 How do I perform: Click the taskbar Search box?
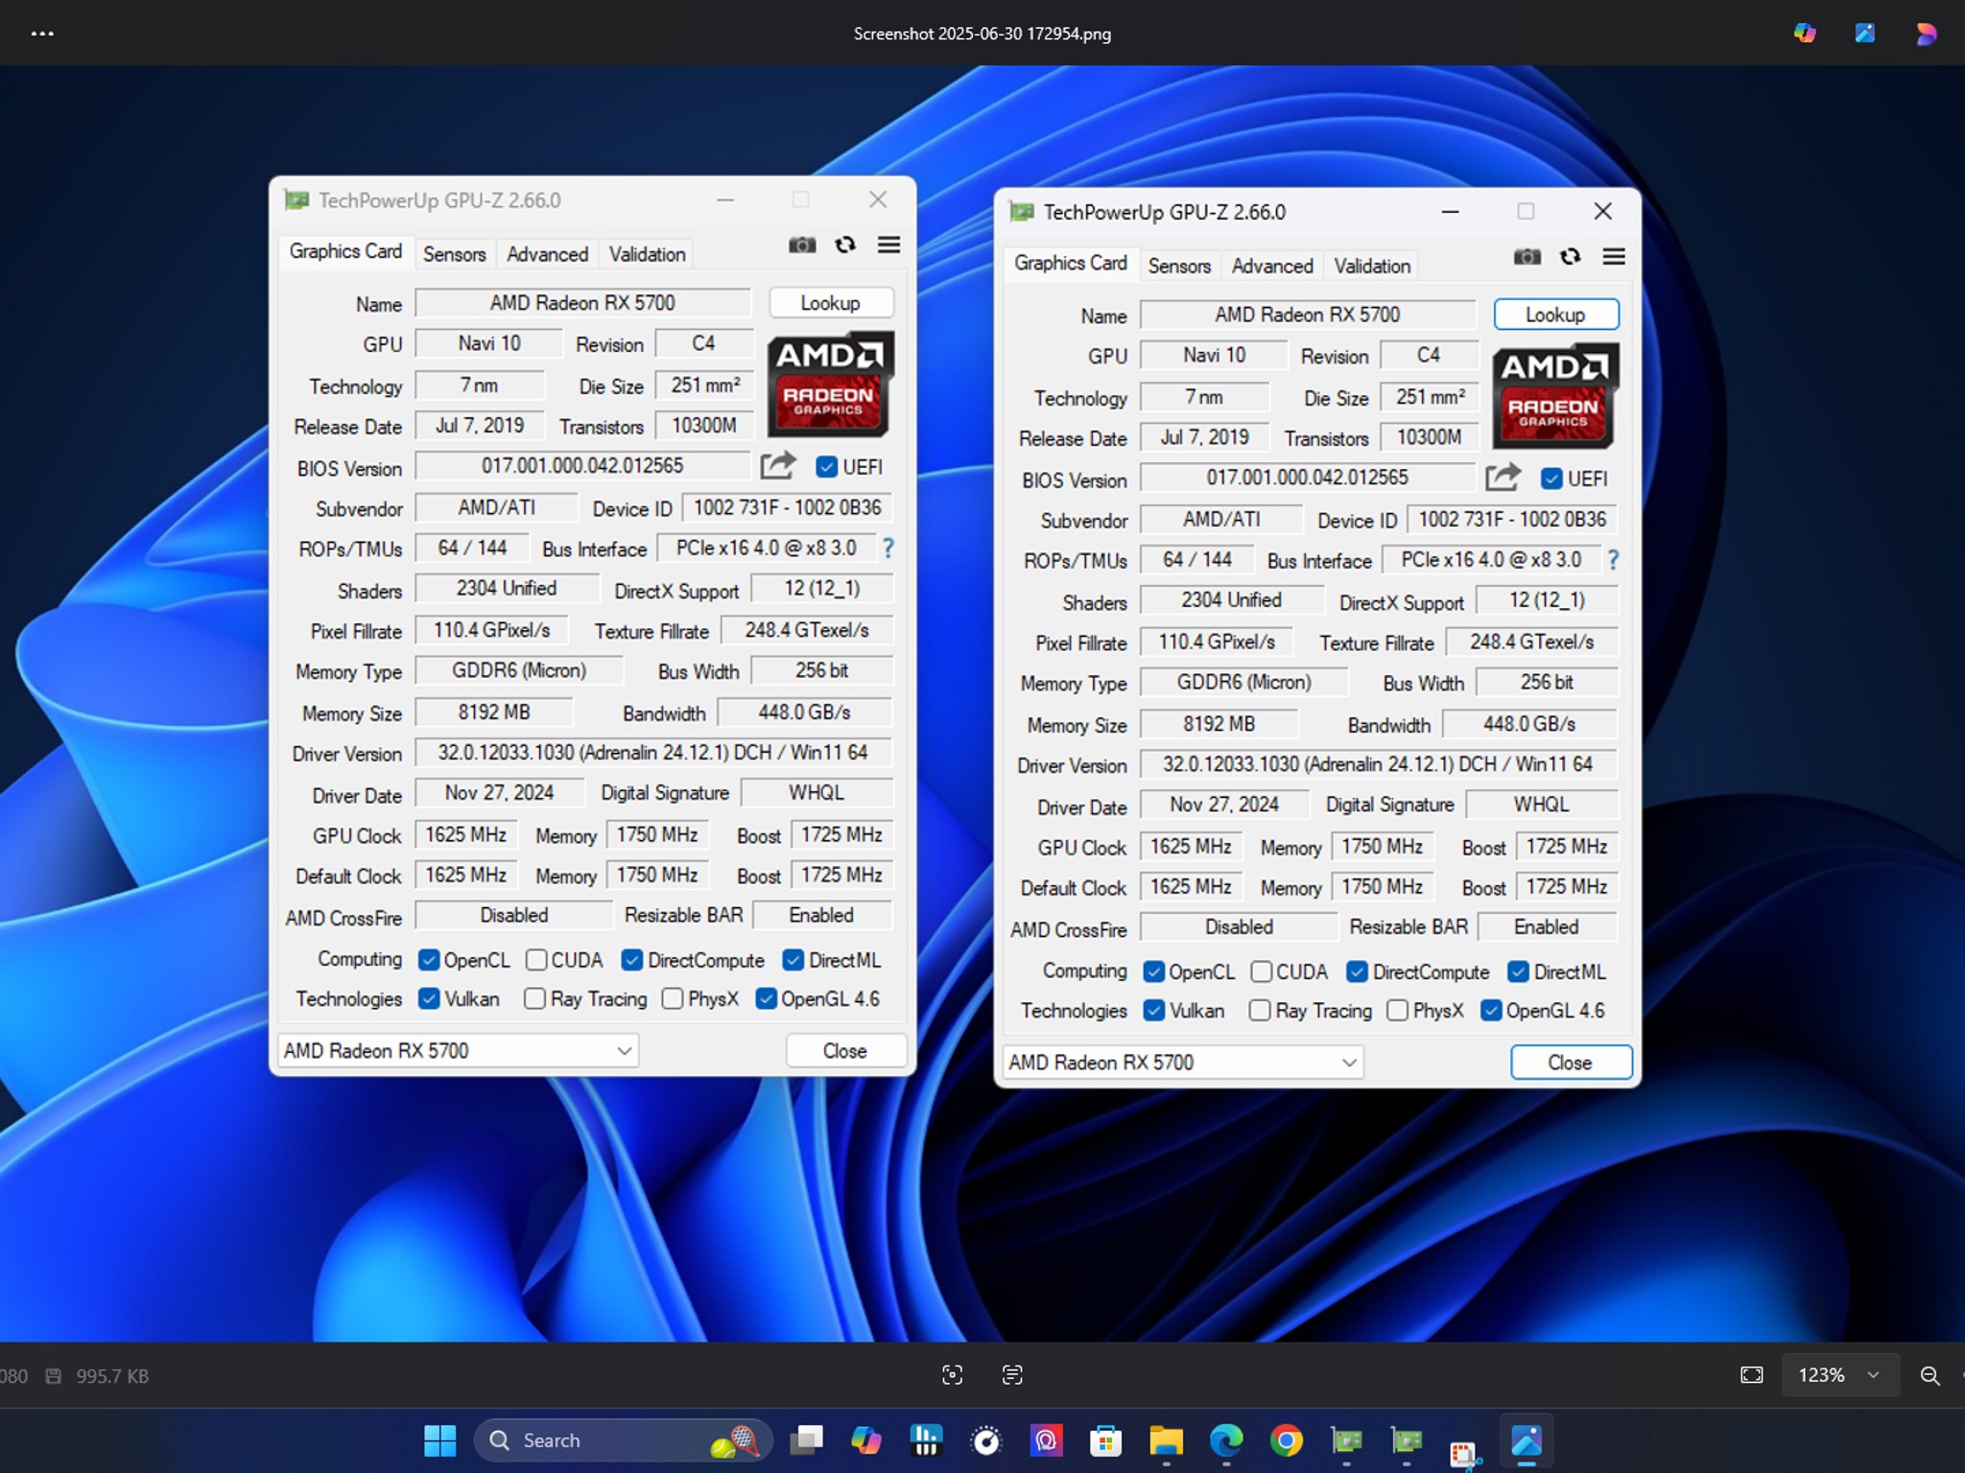tap(624, 1440)
